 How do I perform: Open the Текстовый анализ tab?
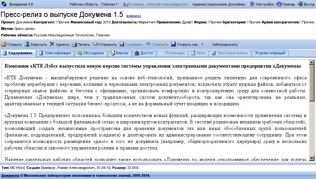click(230, 53)
